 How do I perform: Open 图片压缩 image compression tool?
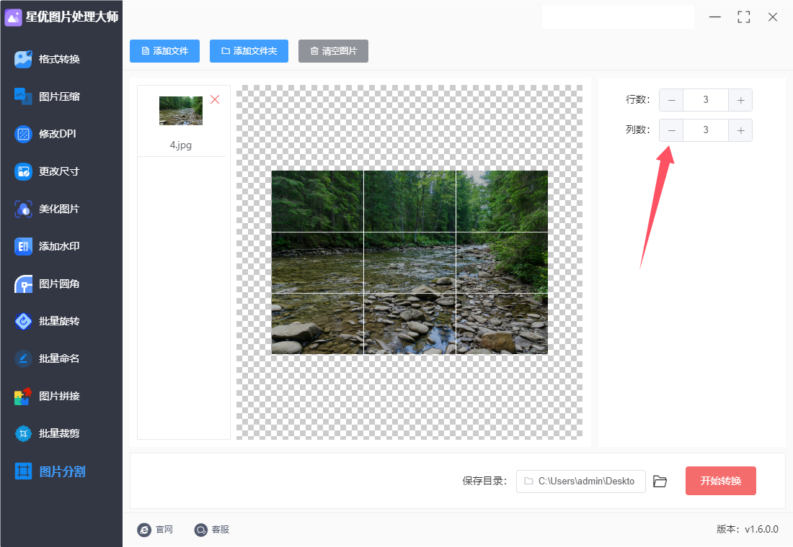click(x=47, y=96)
